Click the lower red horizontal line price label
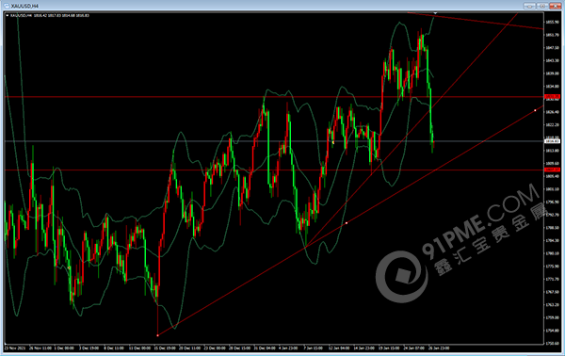This screenshot has width=565, height=356. pyautogui.click(x=552, y=170)
